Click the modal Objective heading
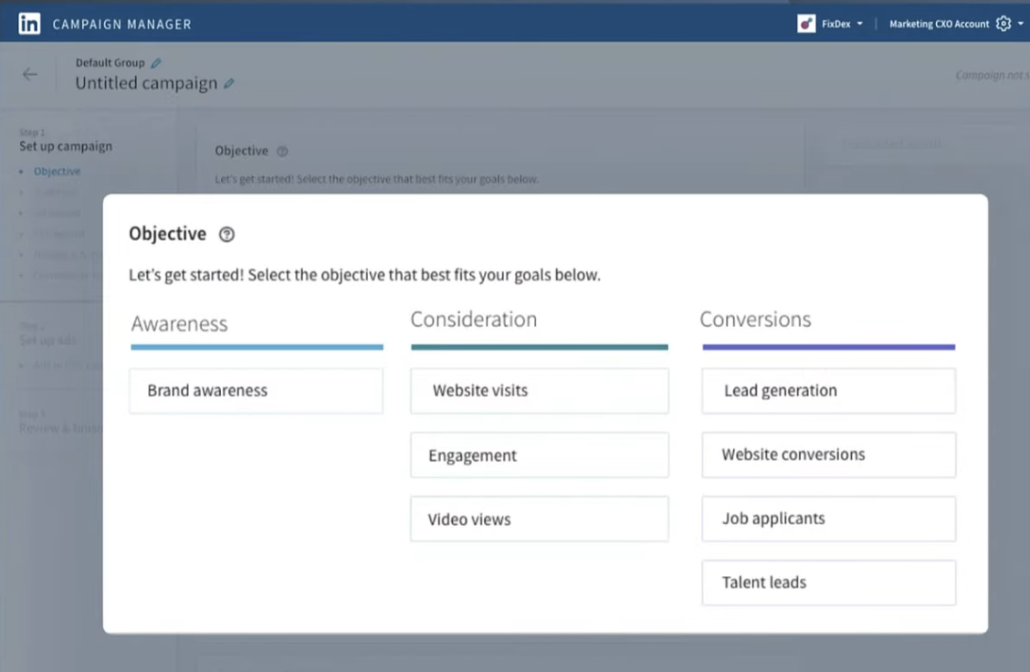This screenshot has width=1030, height=672. coord(167,234)
